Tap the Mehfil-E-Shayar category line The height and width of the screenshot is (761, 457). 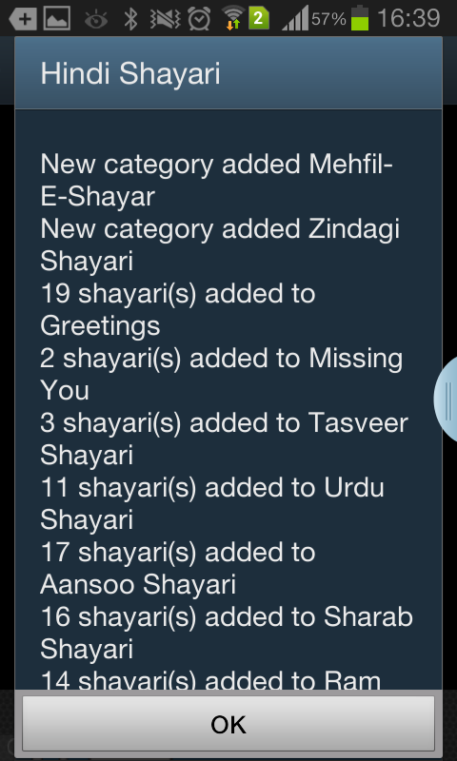point(217,181)
